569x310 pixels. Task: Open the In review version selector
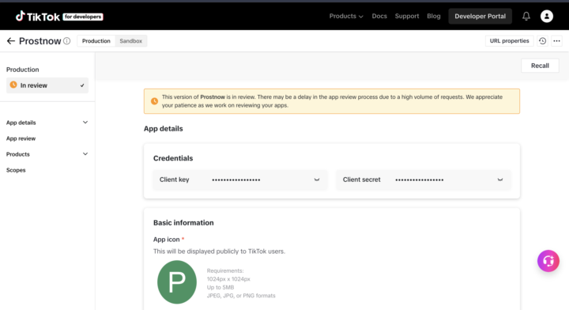click(47, 85)
